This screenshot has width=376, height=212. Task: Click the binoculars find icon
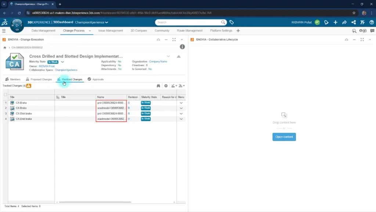tap(158, 86)
